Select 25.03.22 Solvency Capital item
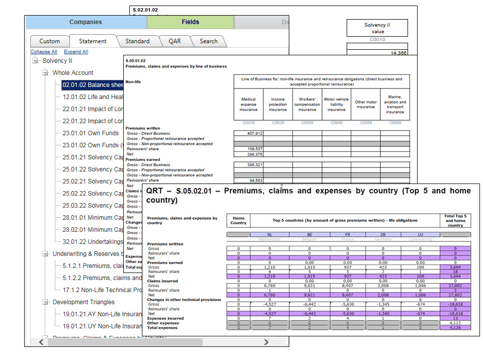Viewport: 483px width, 362px height. click(x=93, y=205)
